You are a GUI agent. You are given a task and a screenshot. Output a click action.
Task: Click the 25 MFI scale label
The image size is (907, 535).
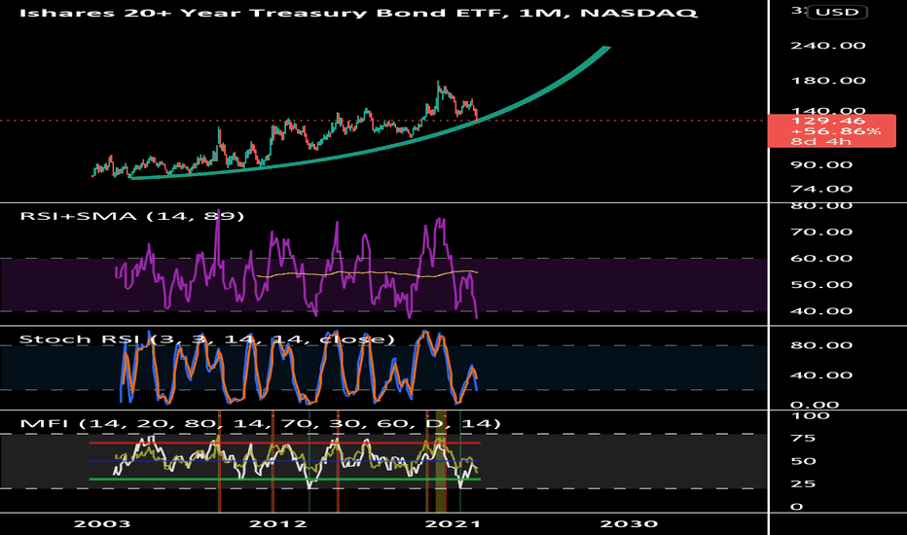803,484
